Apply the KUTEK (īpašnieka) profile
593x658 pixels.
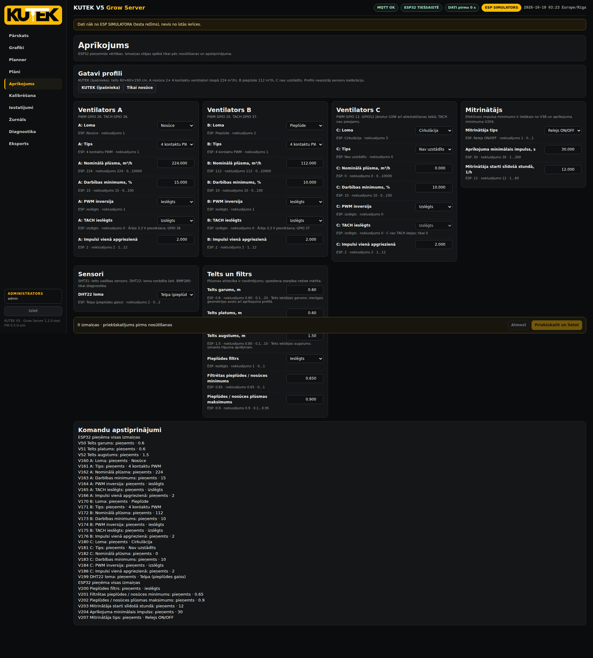(100, 88)
